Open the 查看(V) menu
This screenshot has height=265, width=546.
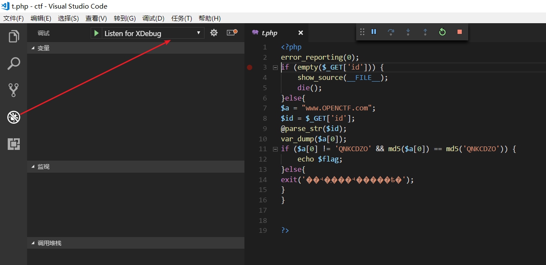coord(96,18)
